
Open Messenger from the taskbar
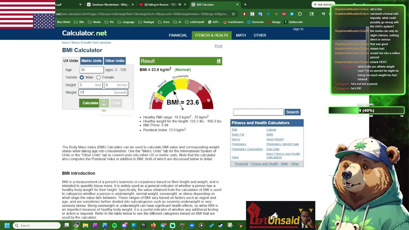point(192,226)
